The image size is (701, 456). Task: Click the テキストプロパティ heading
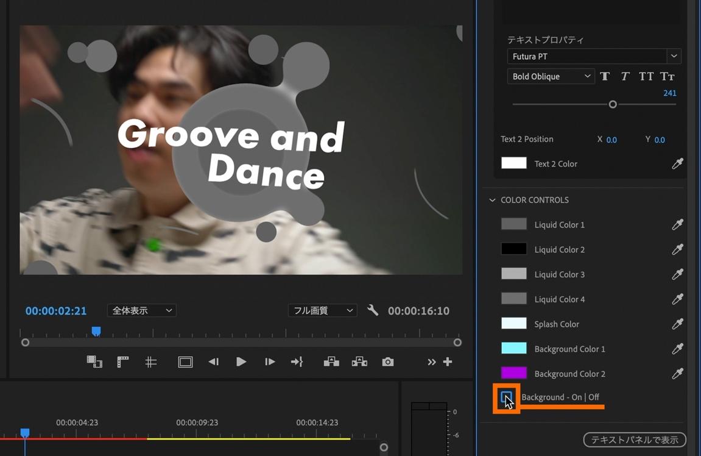coord(546,40)
